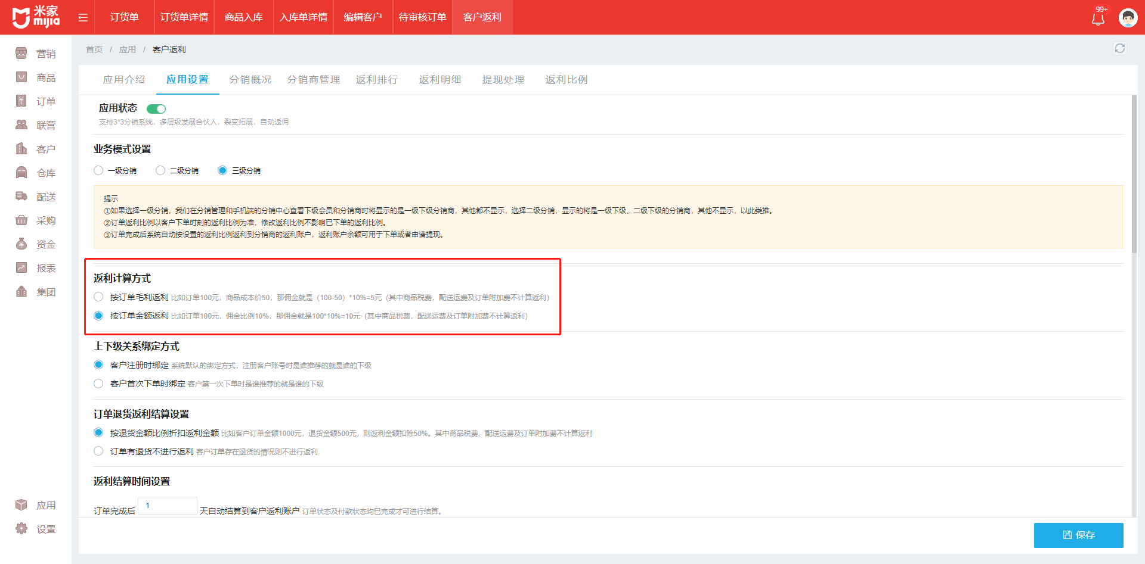Open the 营销 marketing sidebar icon
Viewport: 1145px width, 564px height.
[x=21, y=54]
